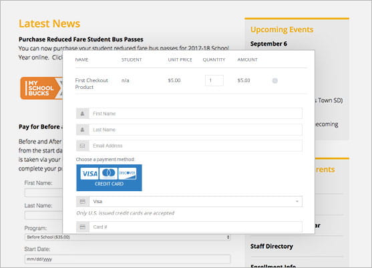Focus the First Name field in checkout

tap(196, 114)
